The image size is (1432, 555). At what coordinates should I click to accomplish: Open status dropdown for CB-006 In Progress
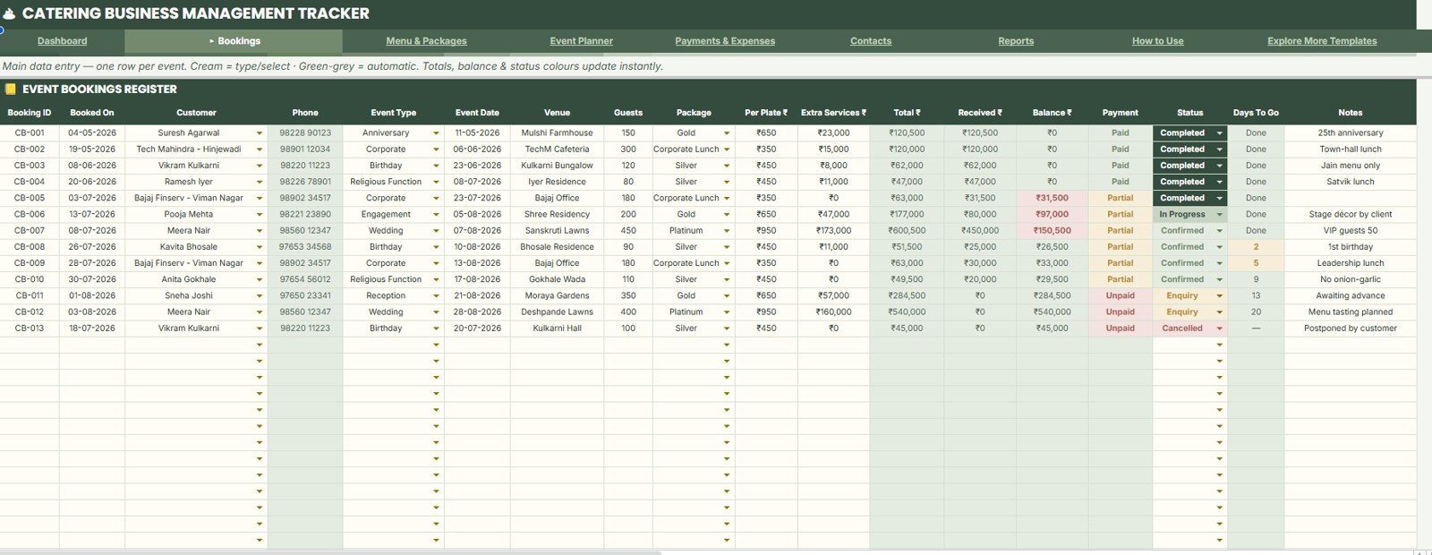tap(1219, 215)
